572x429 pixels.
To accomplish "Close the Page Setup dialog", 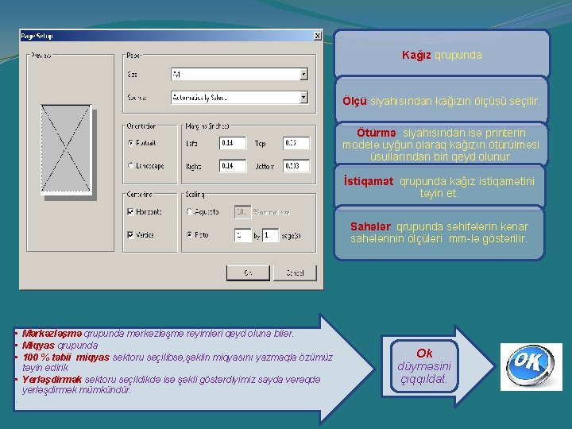I will coord(317,36).
